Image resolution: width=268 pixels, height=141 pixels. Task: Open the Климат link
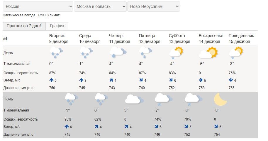53,15
